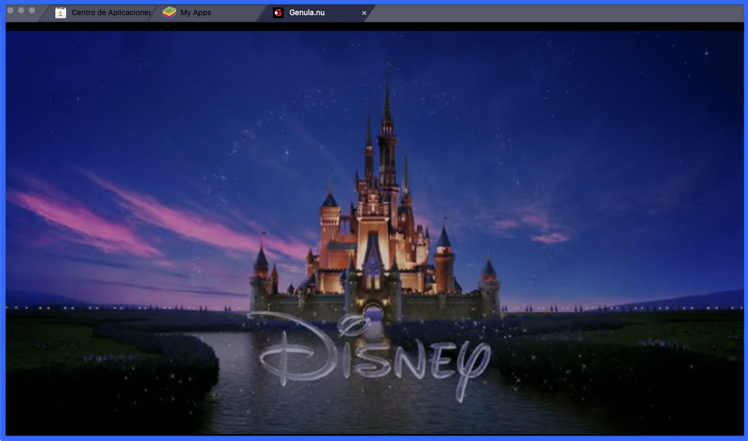The height and width of the screenshot is (441, 748).
Task: Click the My Apps stacked layers icon
Action: coord(170,12)
